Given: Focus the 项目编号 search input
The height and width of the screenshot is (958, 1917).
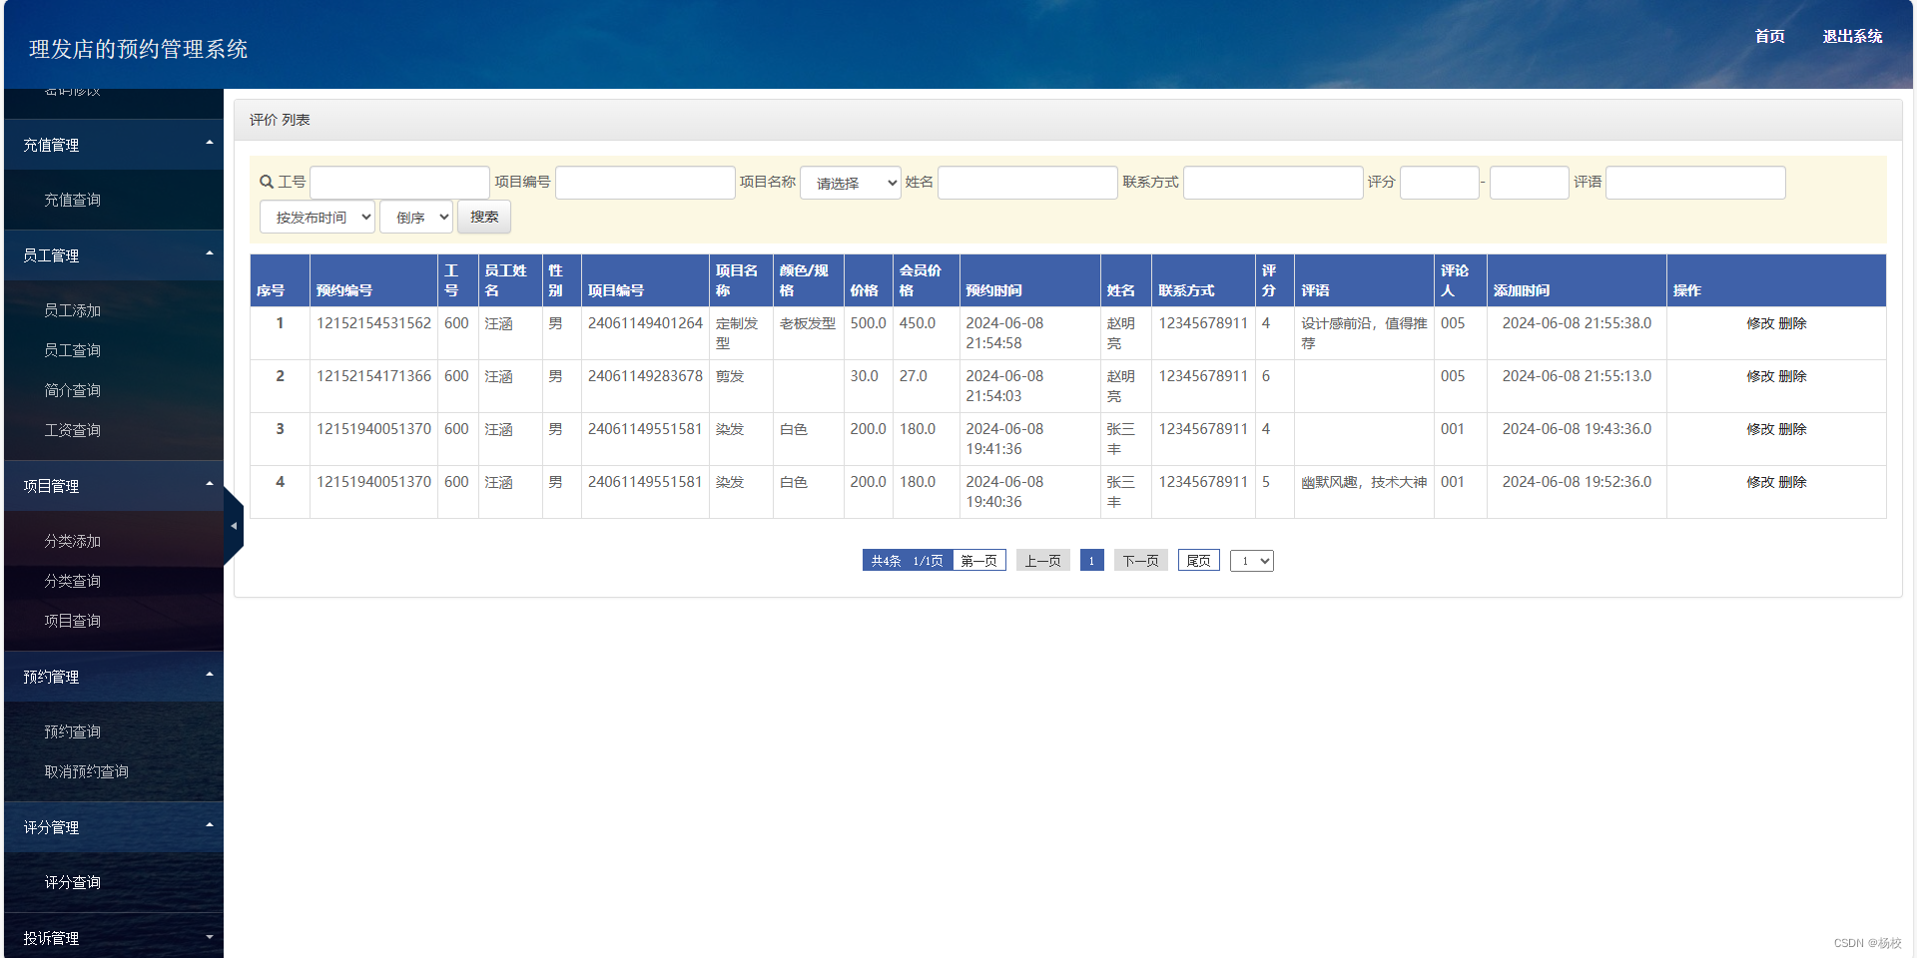Looking at the screenshot, I should coord(645,183).
